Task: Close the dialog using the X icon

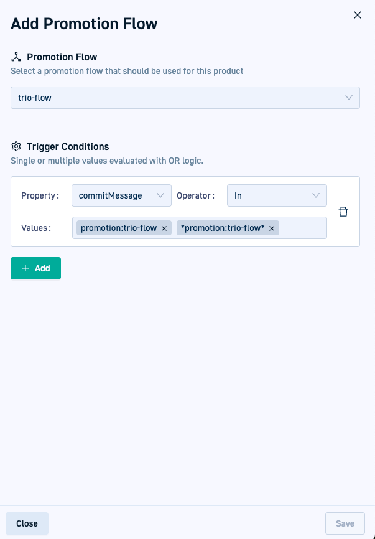Action: coord(358,15)
